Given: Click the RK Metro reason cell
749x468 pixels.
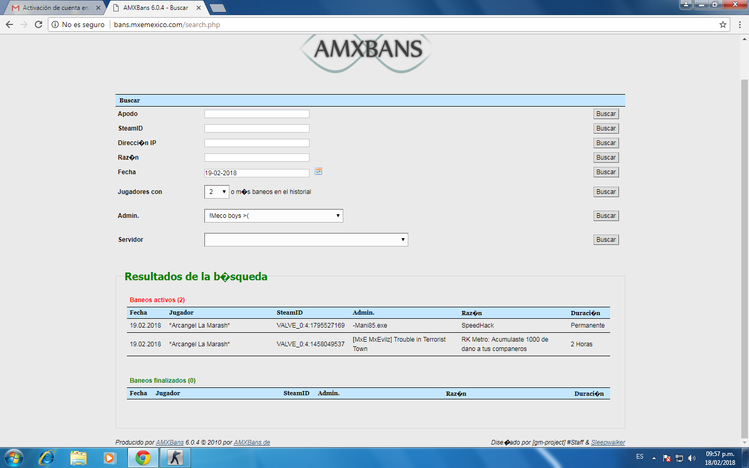Looking at the screenshot, I should pos(505,344).
